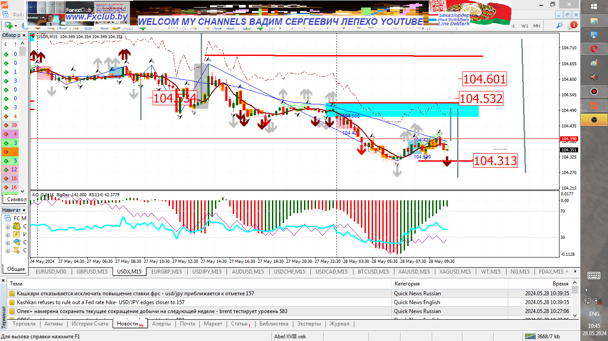Select the MN timeframe button
This screenshot has height=341, width=608.
pyautogui.click(x=537, y=26)
